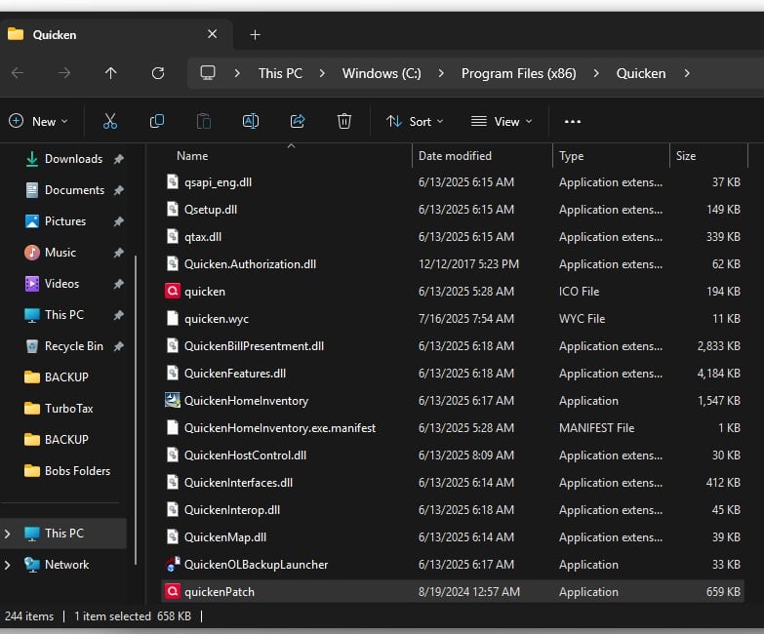Select the TurboTax folder in sidebar
764x634 pixels.
coord(68,409)
